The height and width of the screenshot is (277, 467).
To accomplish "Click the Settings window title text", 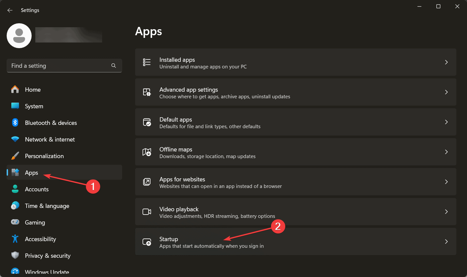I will click(30, 10).
